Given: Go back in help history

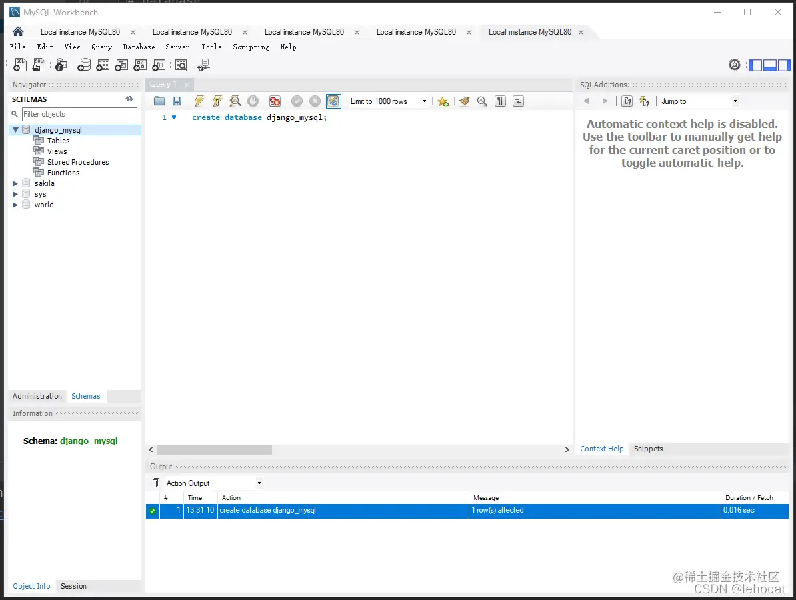Looking at the screenshot, I should [587, 101].
